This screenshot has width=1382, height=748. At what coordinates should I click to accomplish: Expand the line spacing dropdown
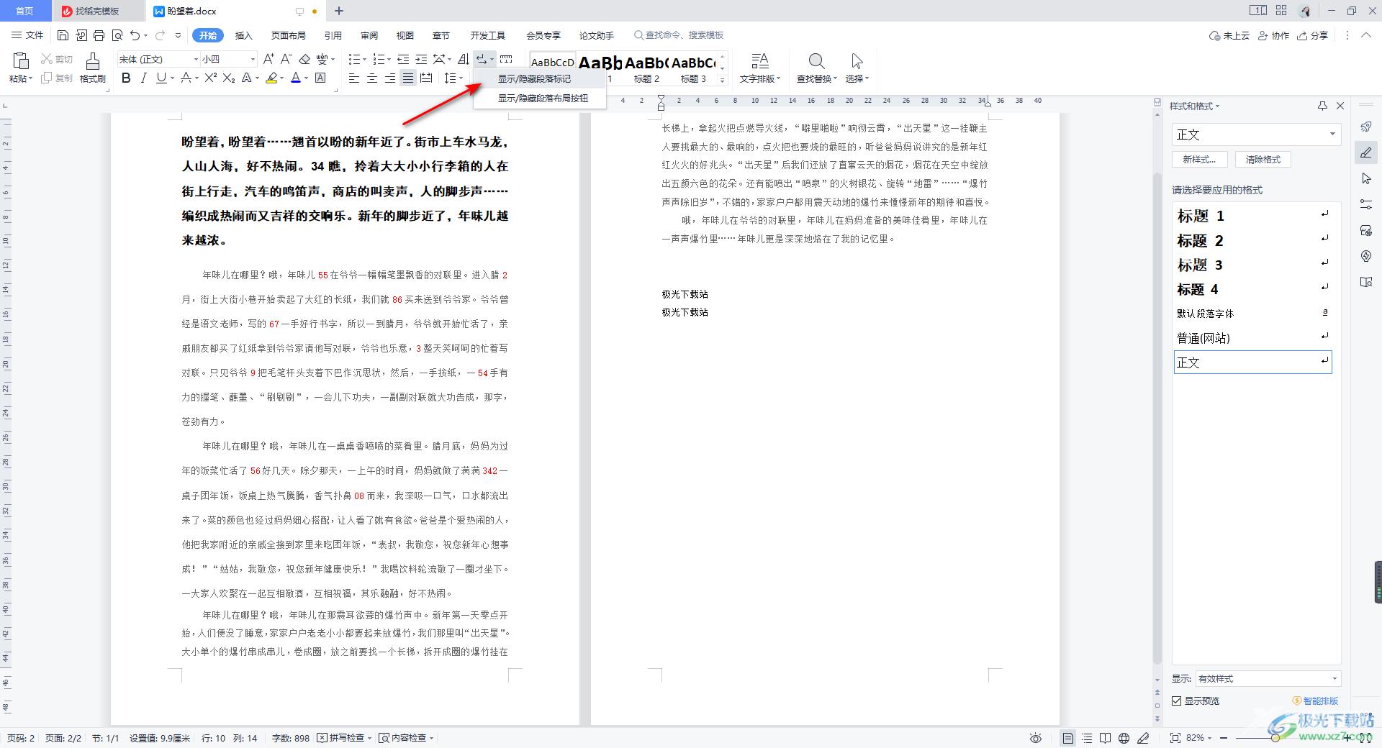pyautogui.click(x=461, y=78)
